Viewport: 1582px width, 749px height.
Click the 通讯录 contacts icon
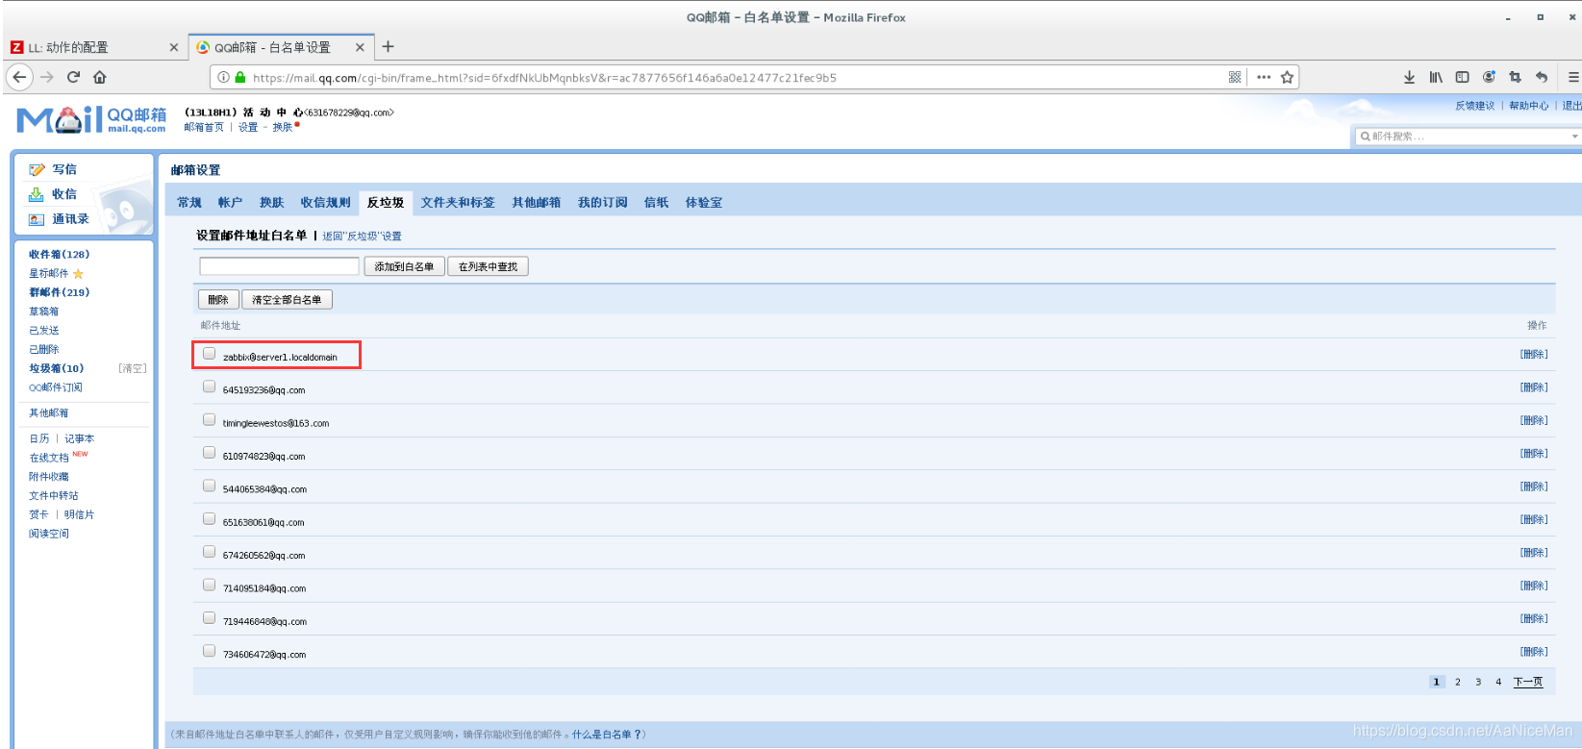37,219
